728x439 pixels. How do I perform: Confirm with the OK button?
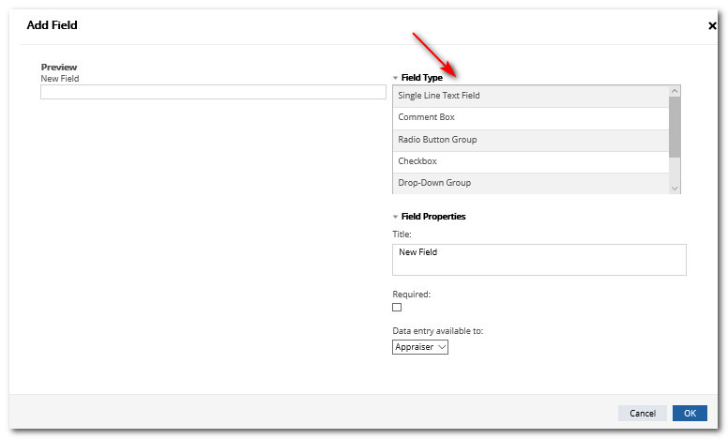[690, 413]
